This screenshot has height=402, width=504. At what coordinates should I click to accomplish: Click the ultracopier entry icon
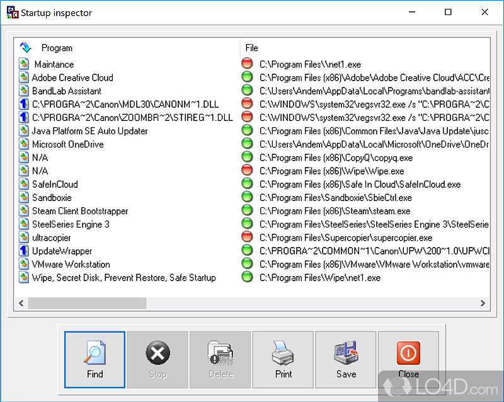point(23,238)
